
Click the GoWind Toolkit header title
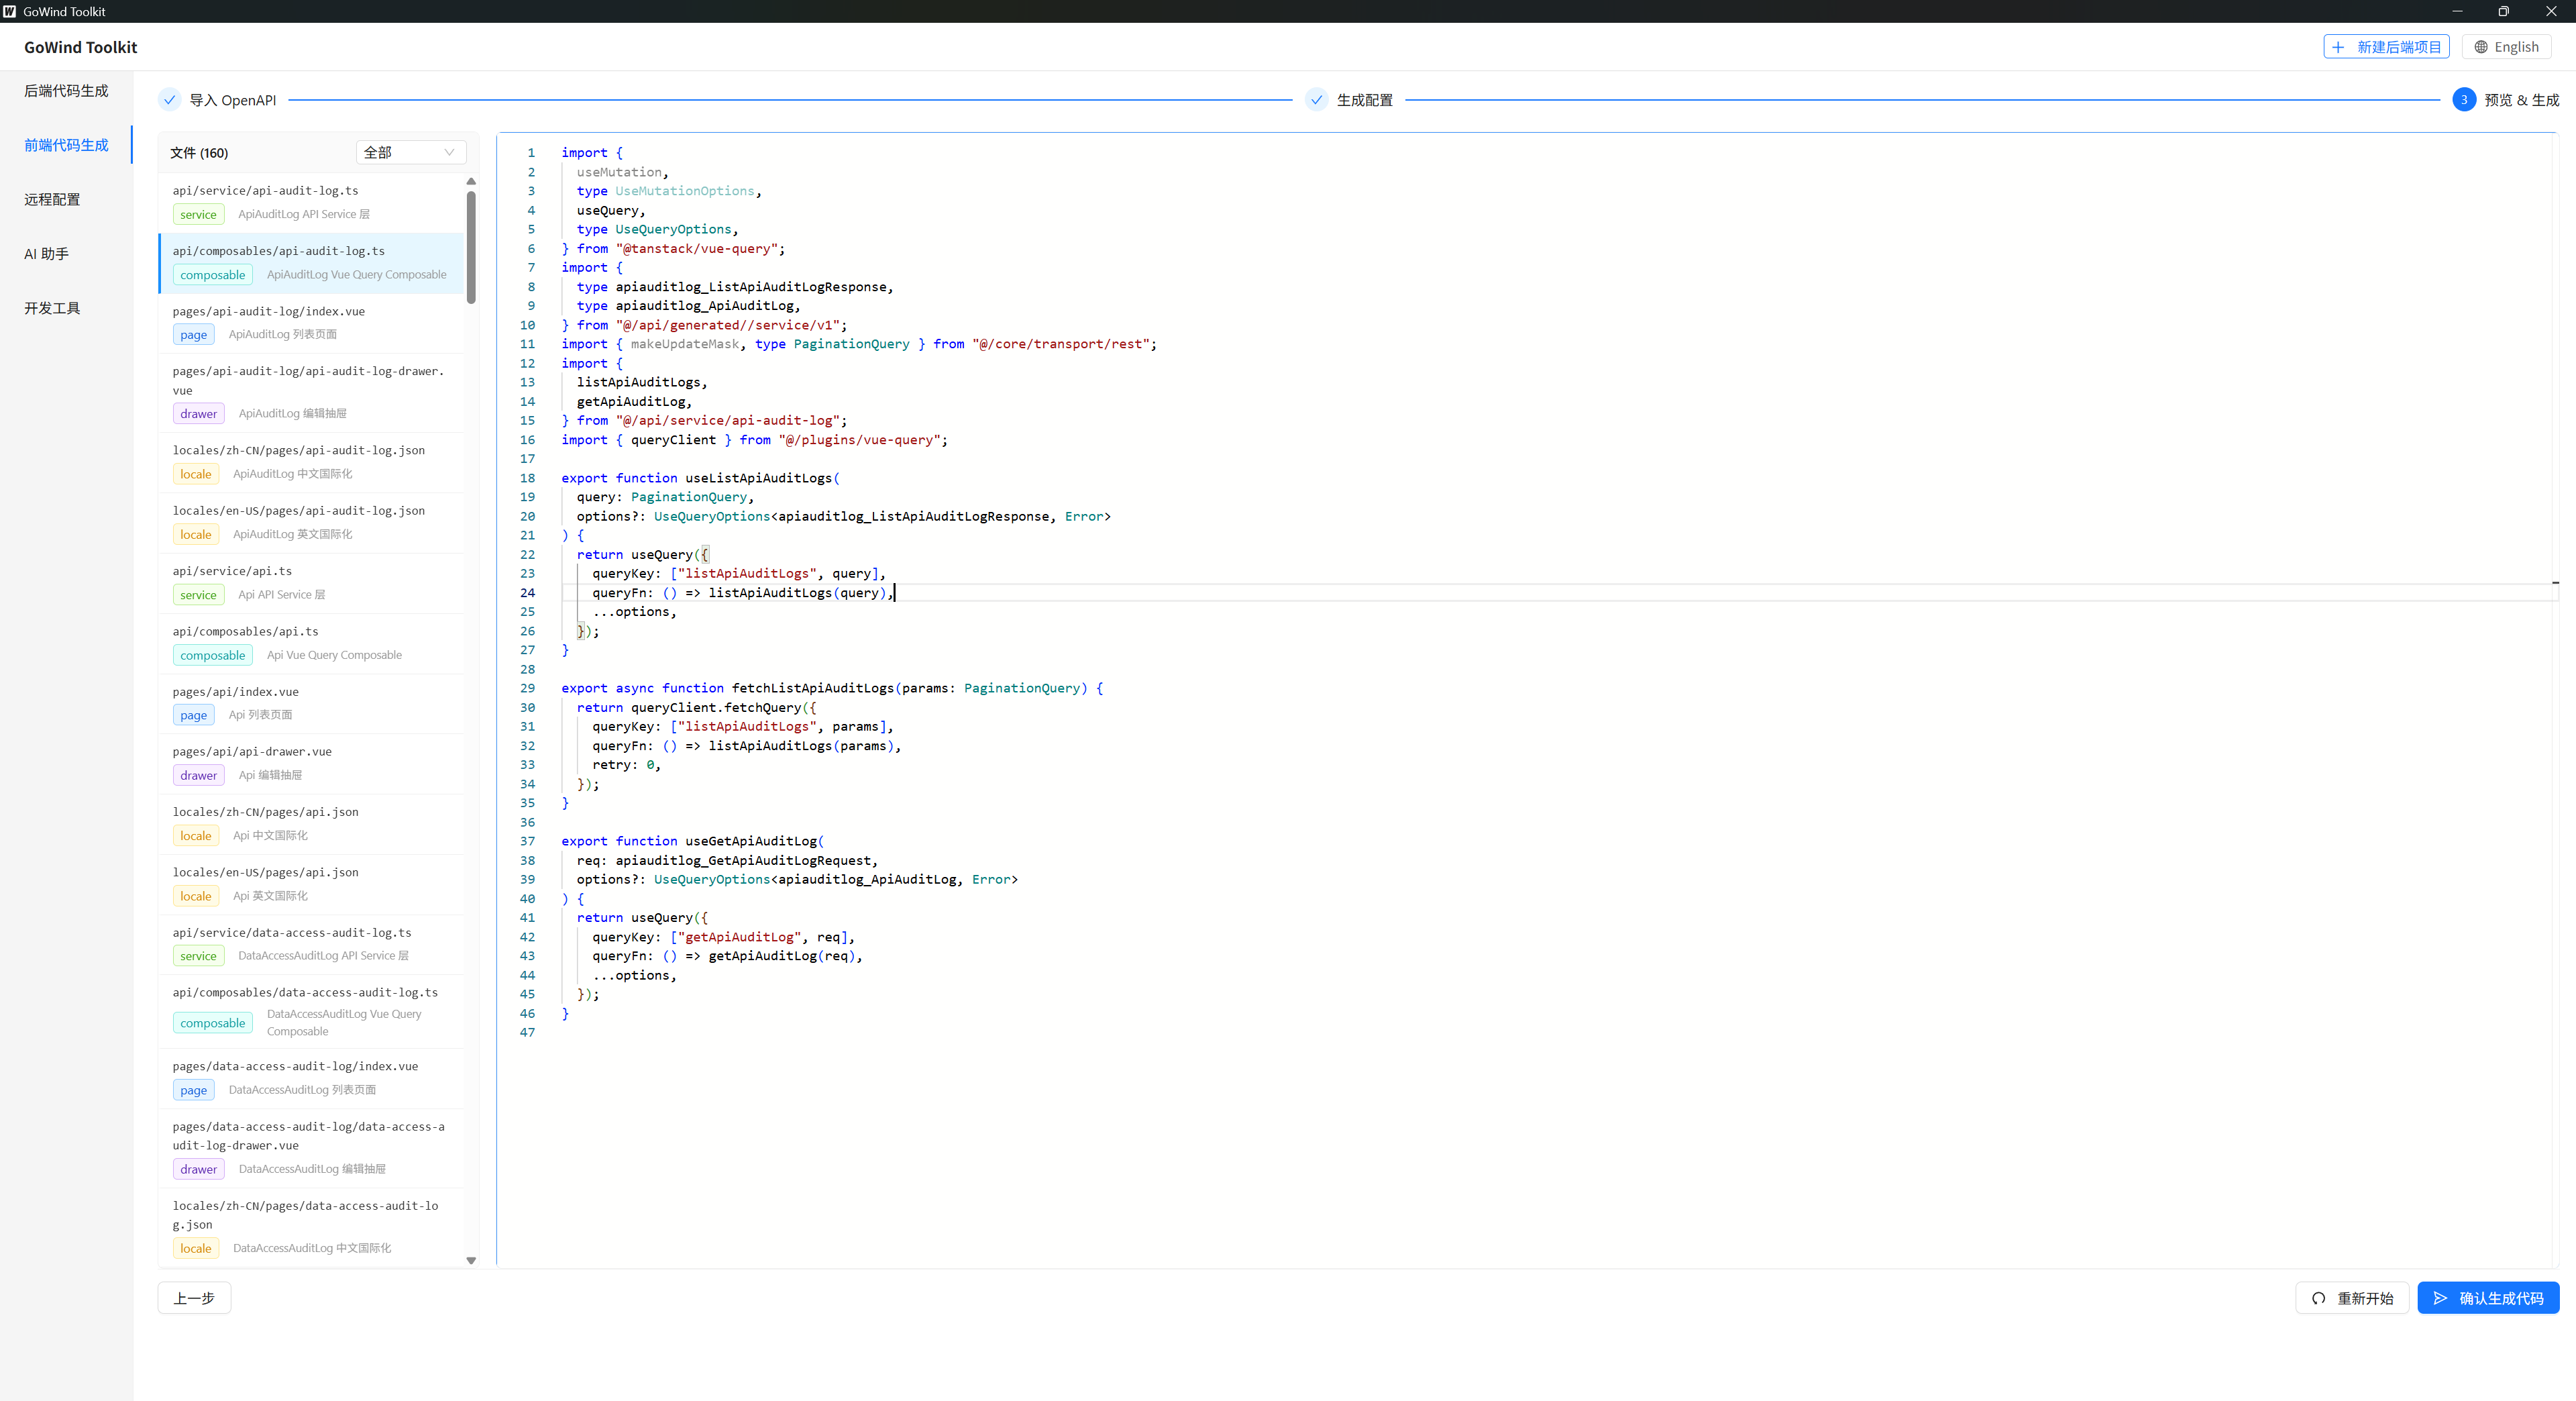pyautogui.click(x=81, y=47)
